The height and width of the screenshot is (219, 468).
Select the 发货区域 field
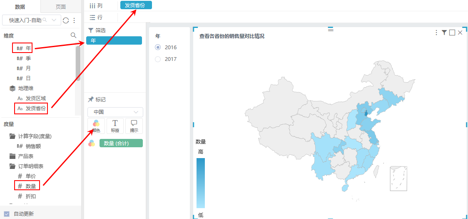point(31,98)
